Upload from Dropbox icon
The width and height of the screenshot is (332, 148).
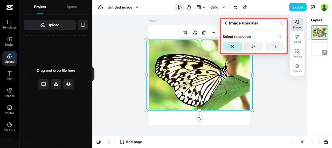[68, 84]
